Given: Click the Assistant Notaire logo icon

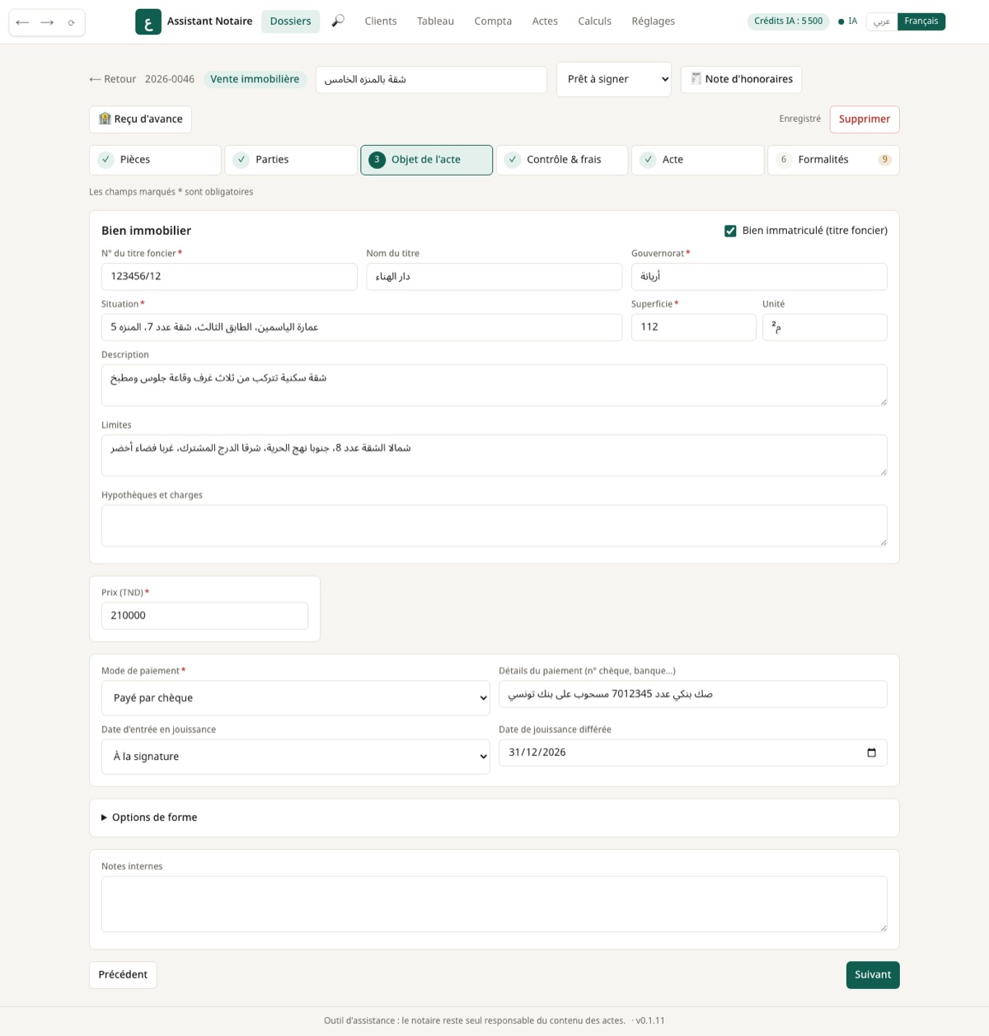Looking at the screenshot, I should coord(148,21).
